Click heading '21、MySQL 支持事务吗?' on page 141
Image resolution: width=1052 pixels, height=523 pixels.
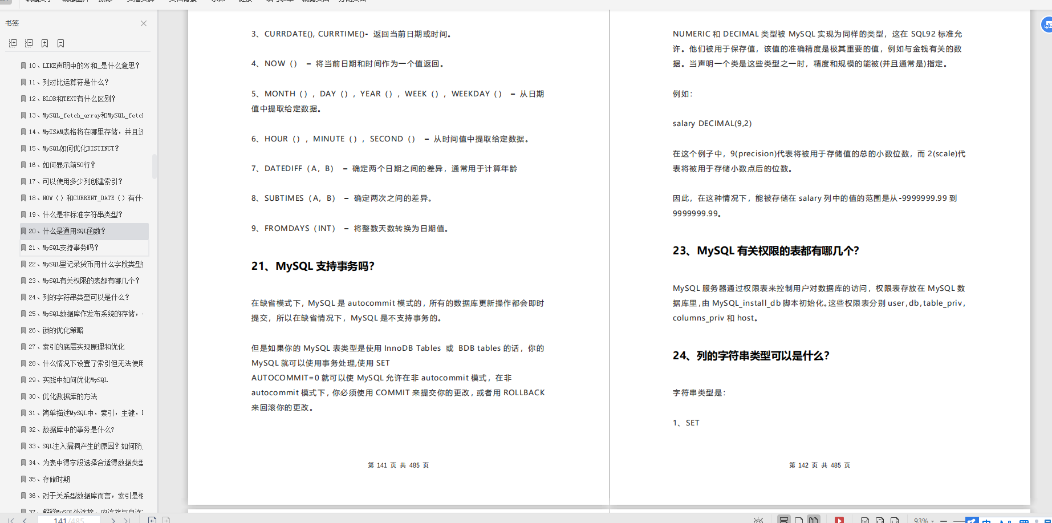pos(312,266)
